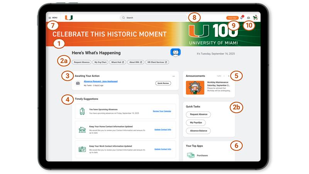The height and width of the screenshot is (174, 309).
Task: Open the My Tasks inbox icon
Action: tap(248, 18)
